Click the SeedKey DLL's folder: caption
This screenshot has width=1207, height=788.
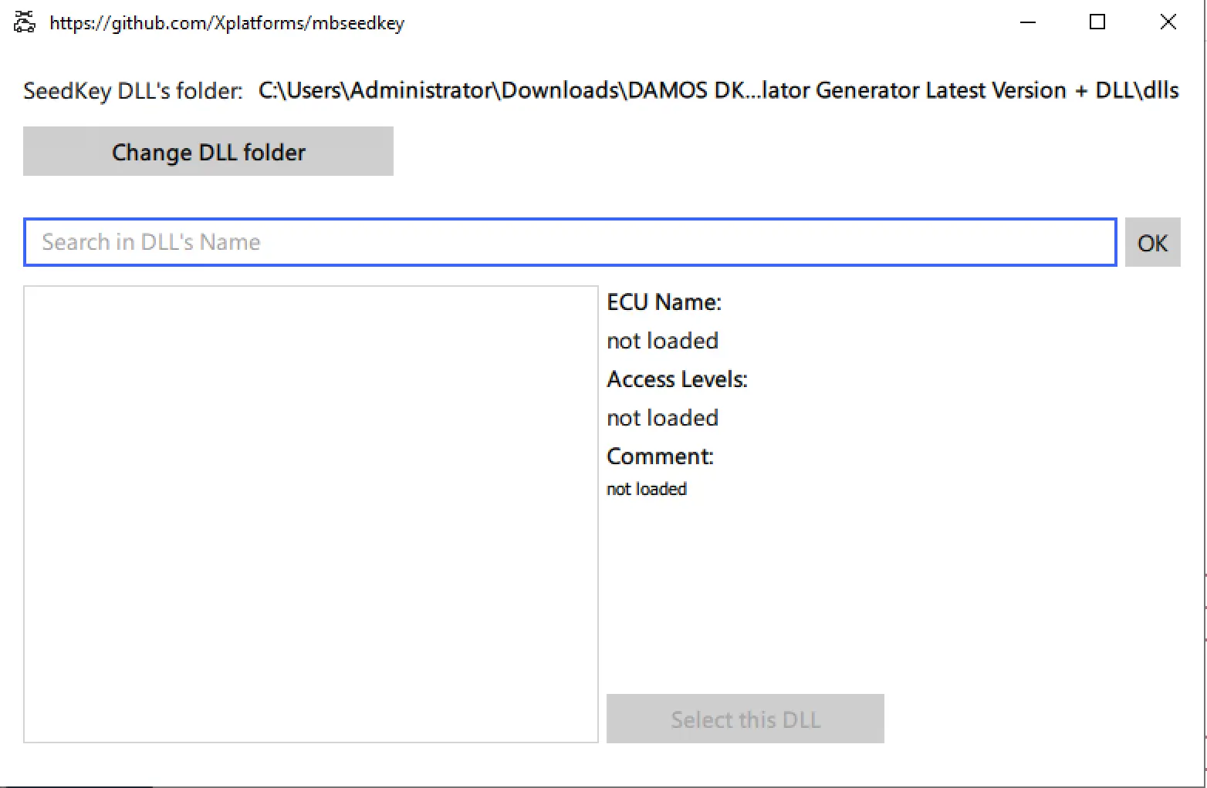click(131, 89)
